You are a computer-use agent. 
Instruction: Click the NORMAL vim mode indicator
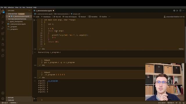click(x=13, y=103)
